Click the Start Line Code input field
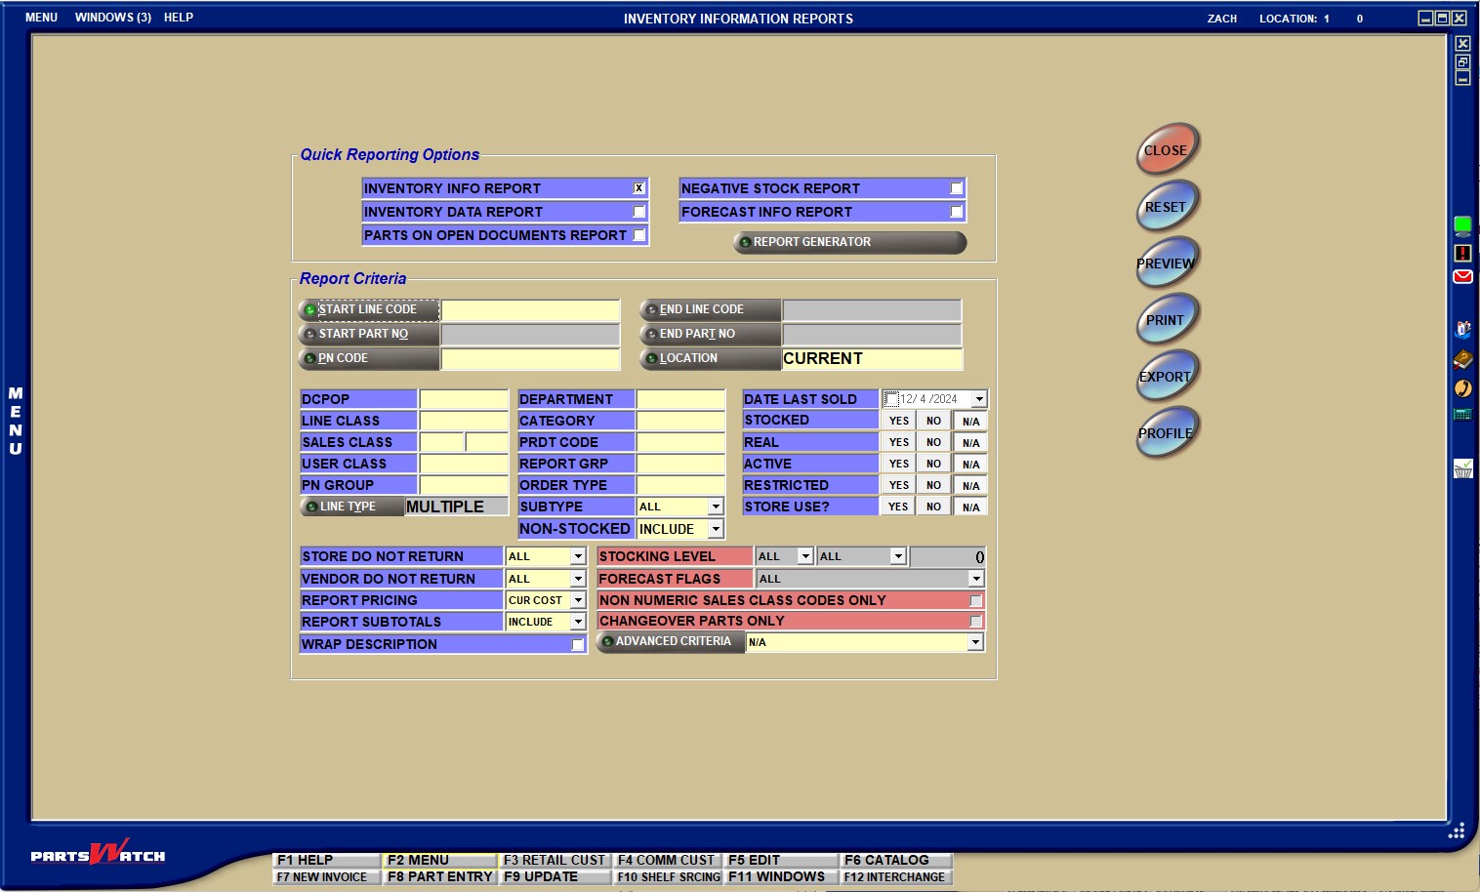The height and width of the screenshot is (892, 1480). click(530, 310)
